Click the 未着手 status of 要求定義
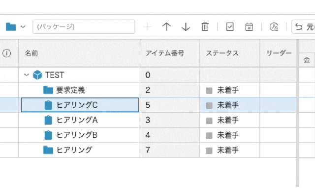 click(228, 90)
